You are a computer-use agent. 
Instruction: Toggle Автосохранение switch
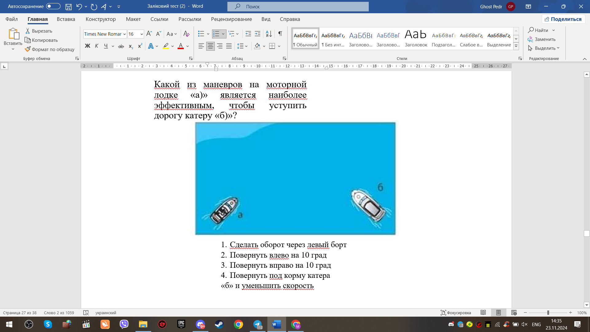(53, 6)
